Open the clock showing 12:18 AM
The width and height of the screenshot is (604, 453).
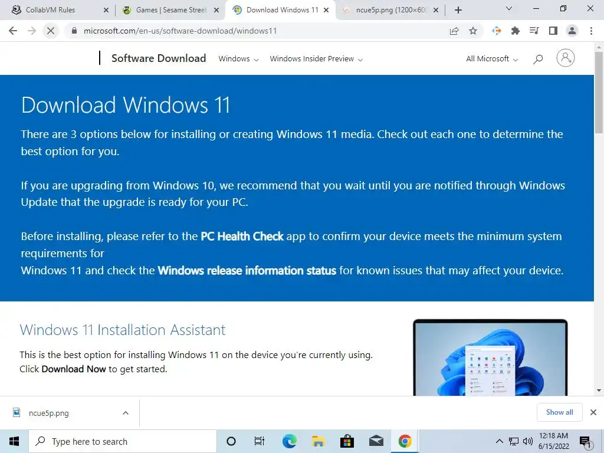point(553,441)
